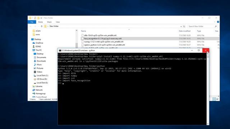Click the Forward navigation arrow in Explorer
Image resolution: width=230 pixels, height=129 pixels.
35,26
